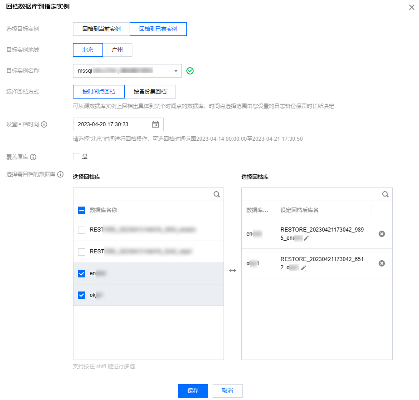The image size is (419, 400).
Task: Close the restore database dialog
Action: click(x=411, y=7)
